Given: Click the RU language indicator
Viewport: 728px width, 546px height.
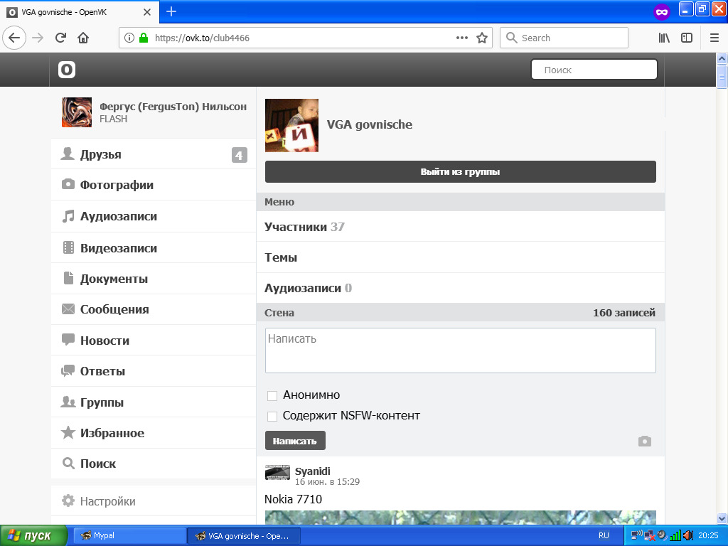Looking at the screenshot, I should point(604,536).
